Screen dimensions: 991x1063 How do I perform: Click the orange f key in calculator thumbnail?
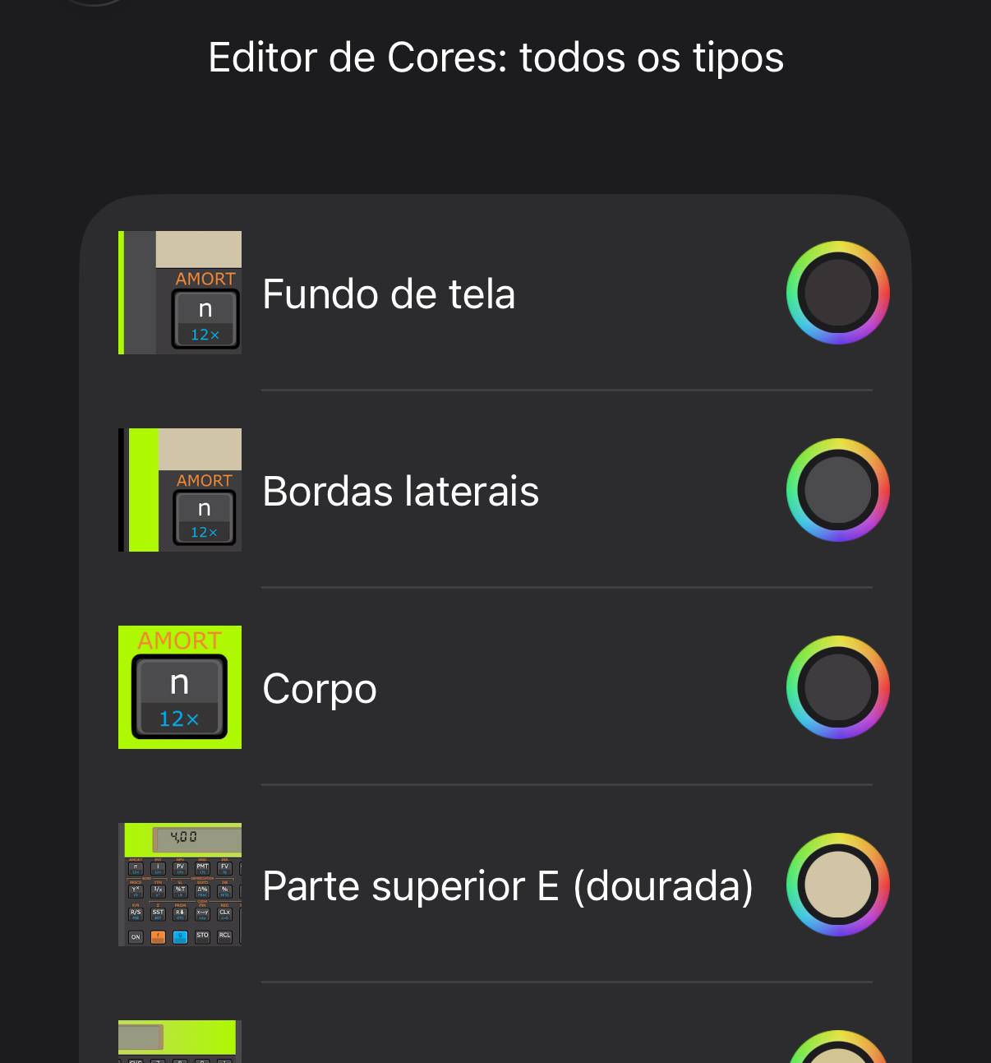[x=158, y=936]
